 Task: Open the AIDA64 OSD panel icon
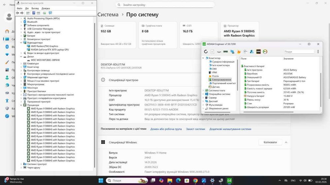258,51
